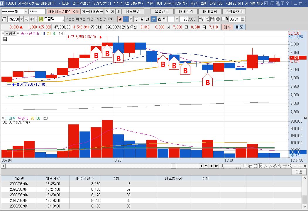Click the letter A text tool icon
Viewport: 308px width, 211px height.
click(305, 166)
